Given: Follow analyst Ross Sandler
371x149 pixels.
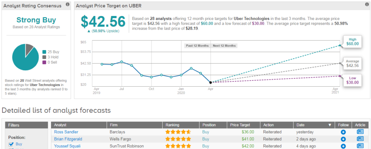Looking at the screenshot, I should coord(343,132).
